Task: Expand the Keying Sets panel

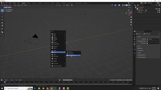Action: (148, 50)
